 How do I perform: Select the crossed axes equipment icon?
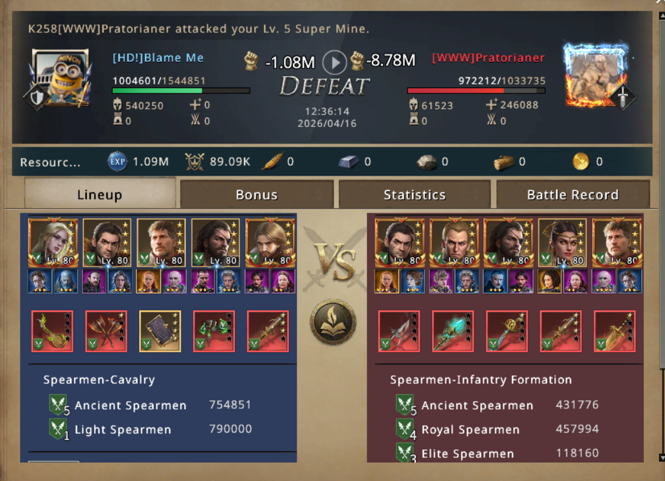click(x=106, y=331)
